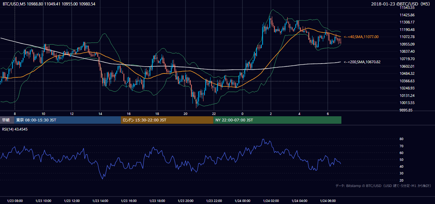
Task: Click hour tick 14 under price chart
Action: [x=100, y=113]
